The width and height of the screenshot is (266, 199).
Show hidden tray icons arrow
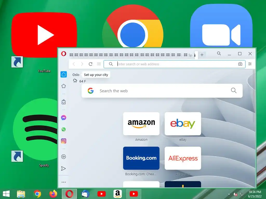point(229,194)
